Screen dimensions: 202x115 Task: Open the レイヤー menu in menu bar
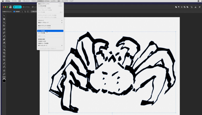[x=54, y=1]
